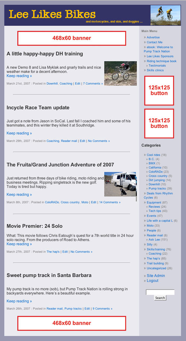Click the Lee Likes Bikes site title
186x341 pixels.
(52, 14)
